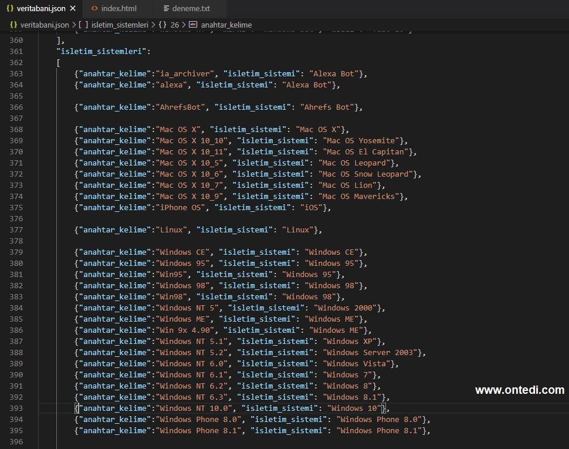Click "Windows Phone 8.1" value on line 395

tap(379, 431)
